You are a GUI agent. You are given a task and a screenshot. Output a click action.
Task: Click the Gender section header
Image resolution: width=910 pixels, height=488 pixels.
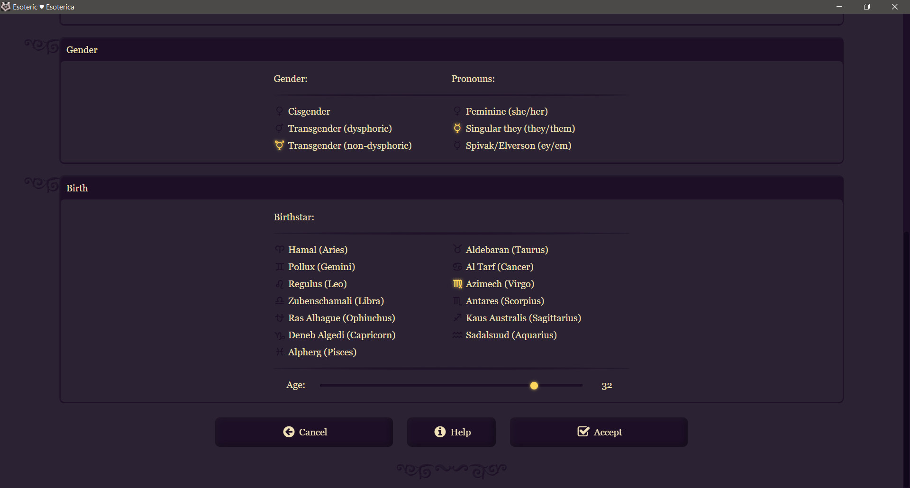coord(451,50)
